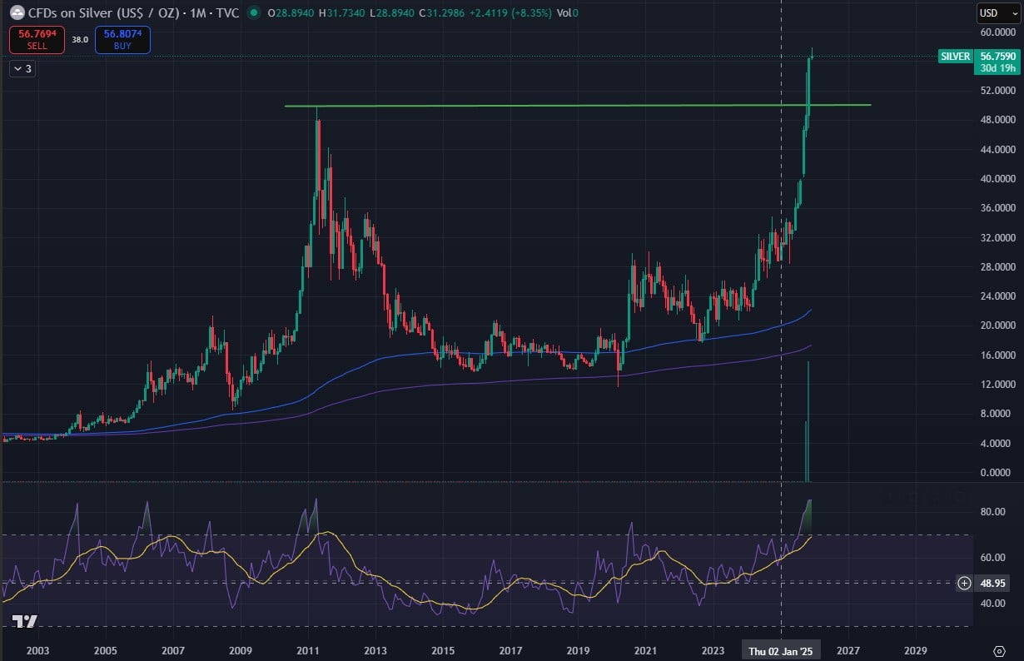Click the silver symbol logo icon
1024x661 pixels.
[x=16, y=13]
